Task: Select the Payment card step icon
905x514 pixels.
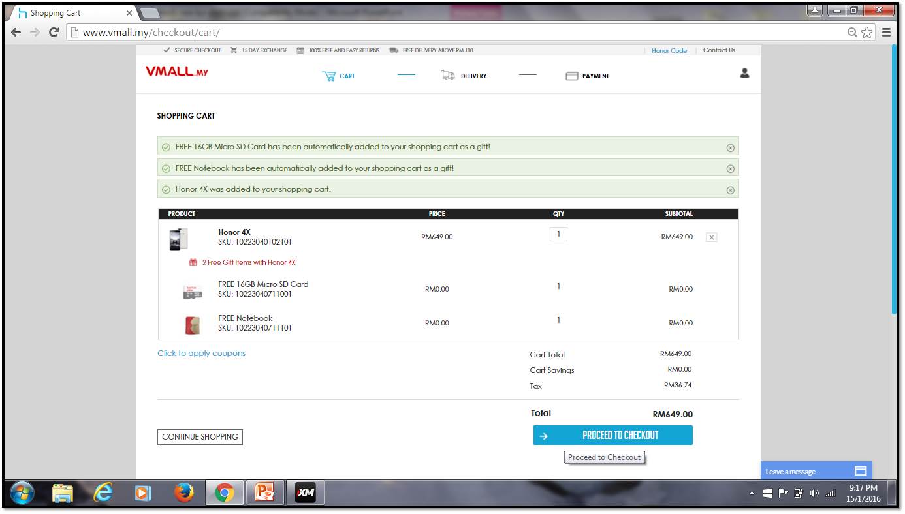Action: (572, 76)
